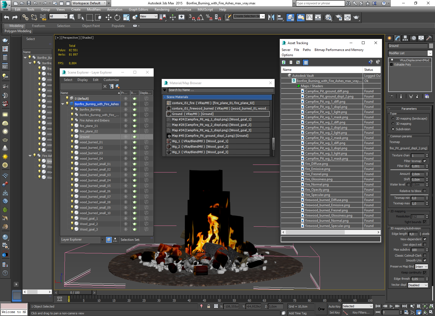The width and height of the screenshot is (435, 316).
Task: Switch Asset Tracking to table view
Action: pyautogui.click(x=306, y=62)
